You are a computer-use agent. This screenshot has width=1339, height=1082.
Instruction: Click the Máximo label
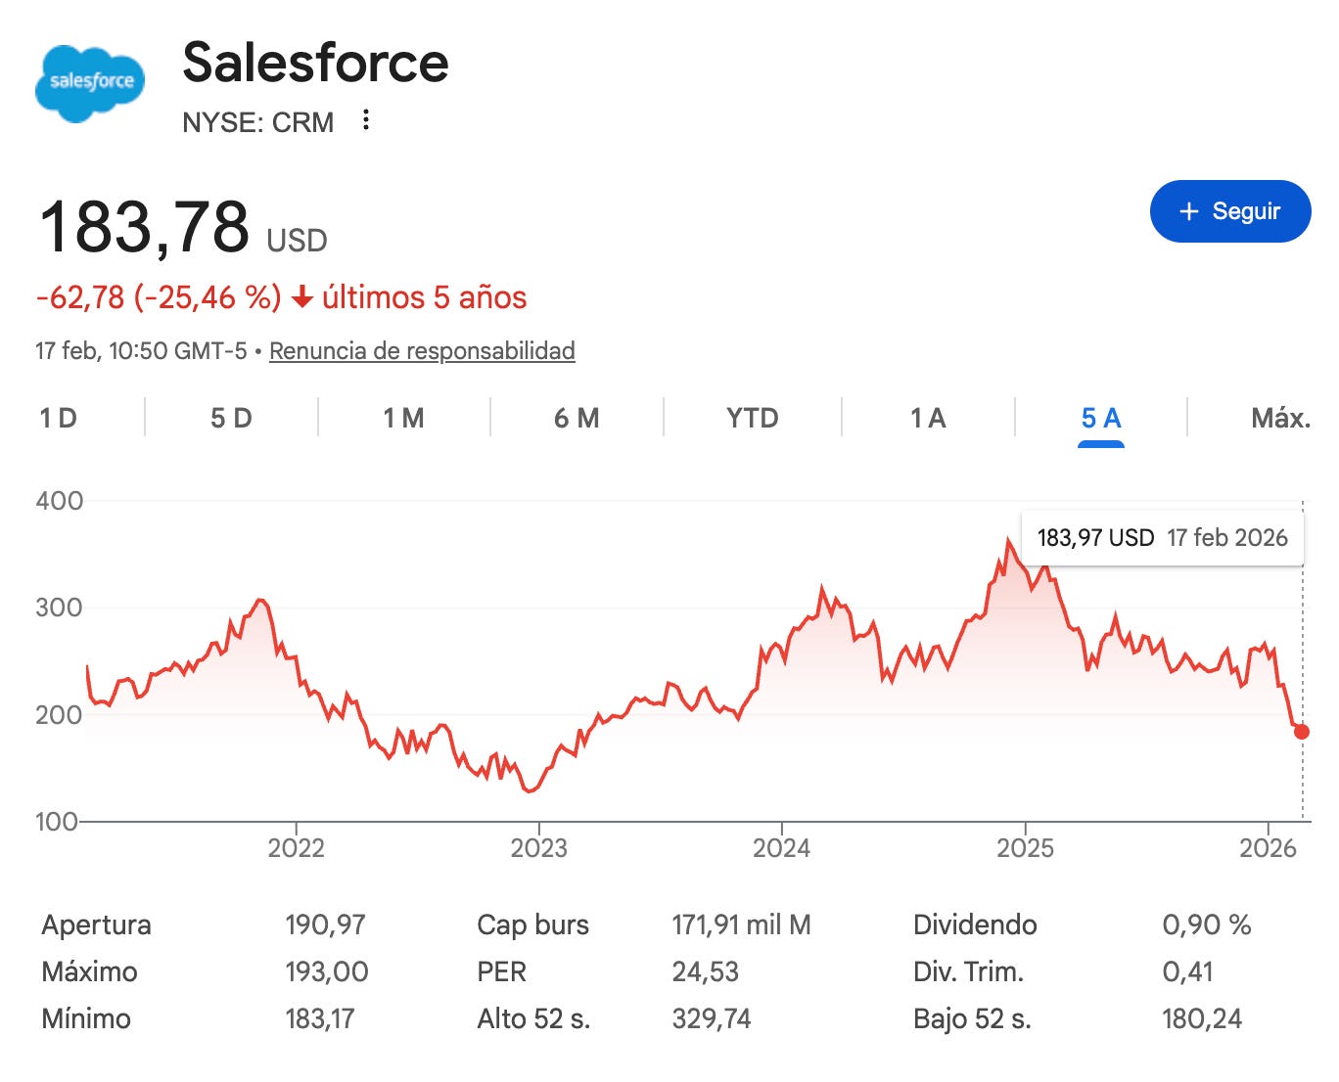click(89, 971)
